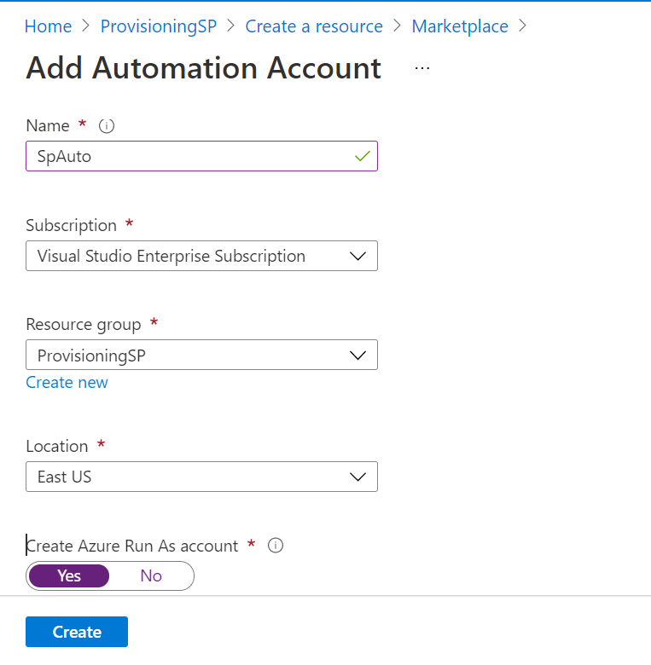Click the Location dropdown chevron arrow
This screenshot has height=665, width=651.
[358, 477]
